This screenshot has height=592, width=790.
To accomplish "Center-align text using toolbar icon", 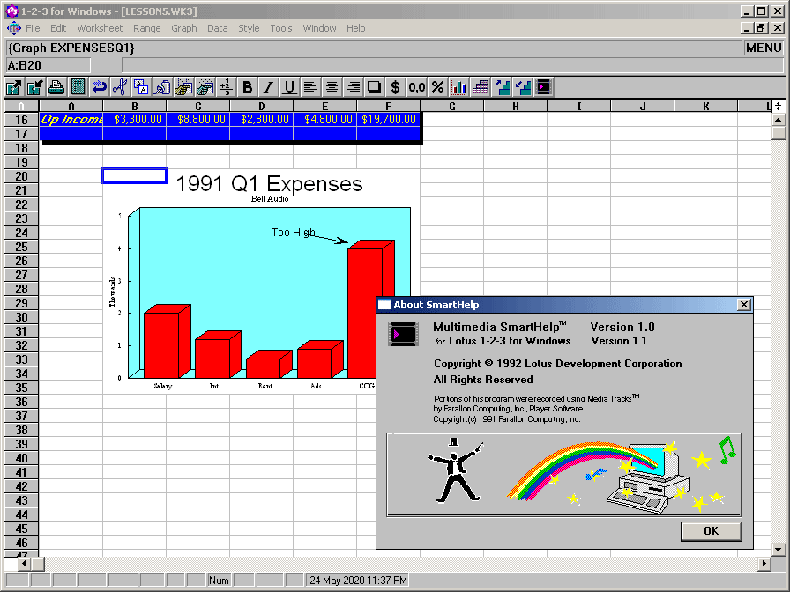I will click(332, 87).
